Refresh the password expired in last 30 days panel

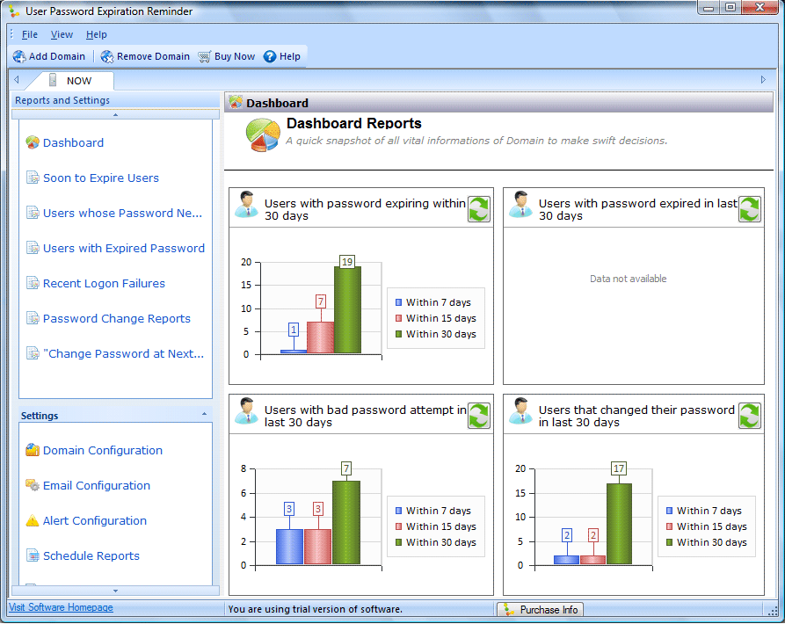click(750, 208)
